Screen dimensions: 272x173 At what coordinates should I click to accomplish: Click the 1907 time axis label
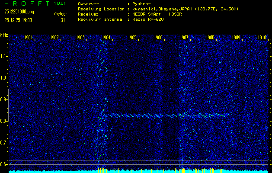tap(184, 38)
